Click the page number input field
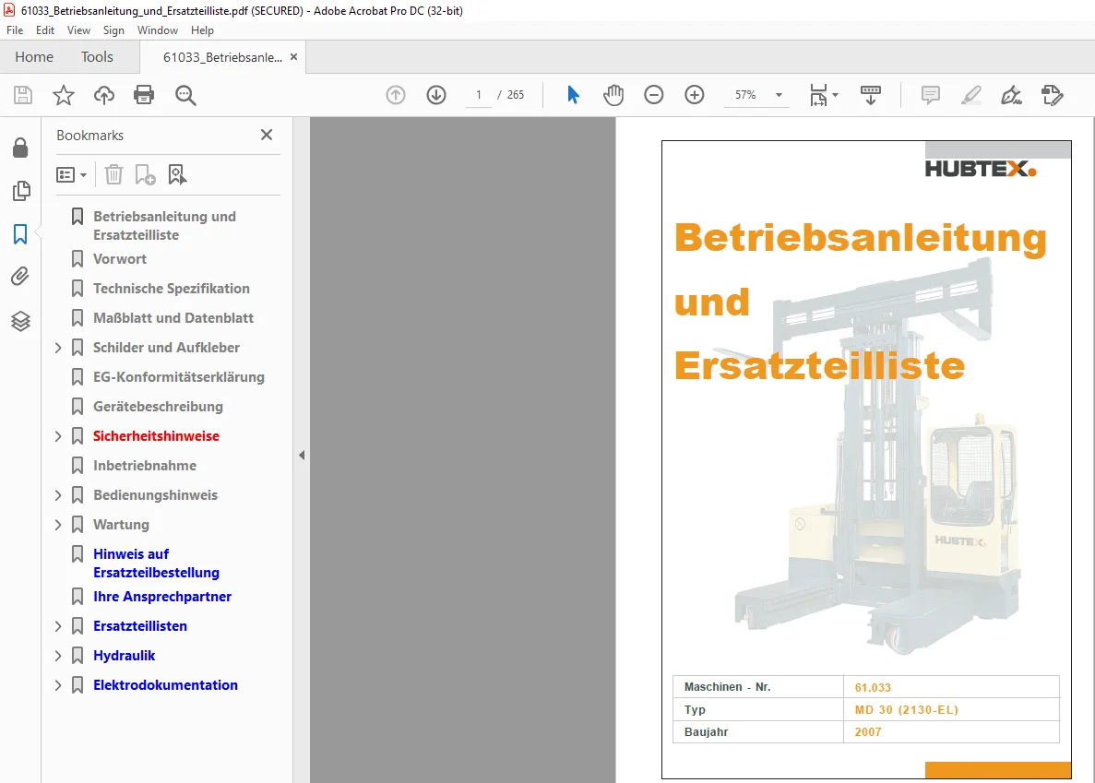The height and width of the screenshot is (783, 1095). (479, 95)
